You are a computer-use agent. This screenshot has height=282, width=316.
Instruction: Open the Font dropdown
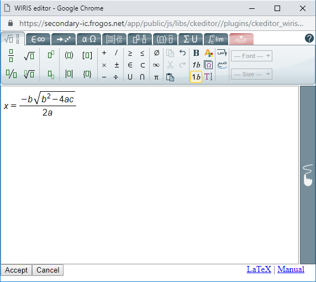251,56
